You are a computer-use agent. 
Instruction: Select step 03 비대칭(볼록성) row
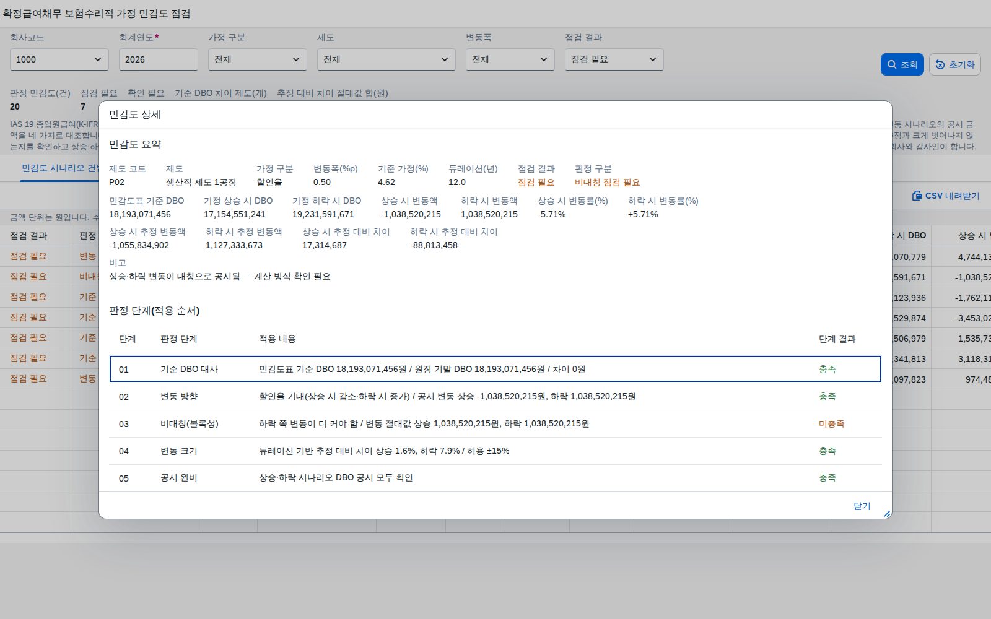495,423
